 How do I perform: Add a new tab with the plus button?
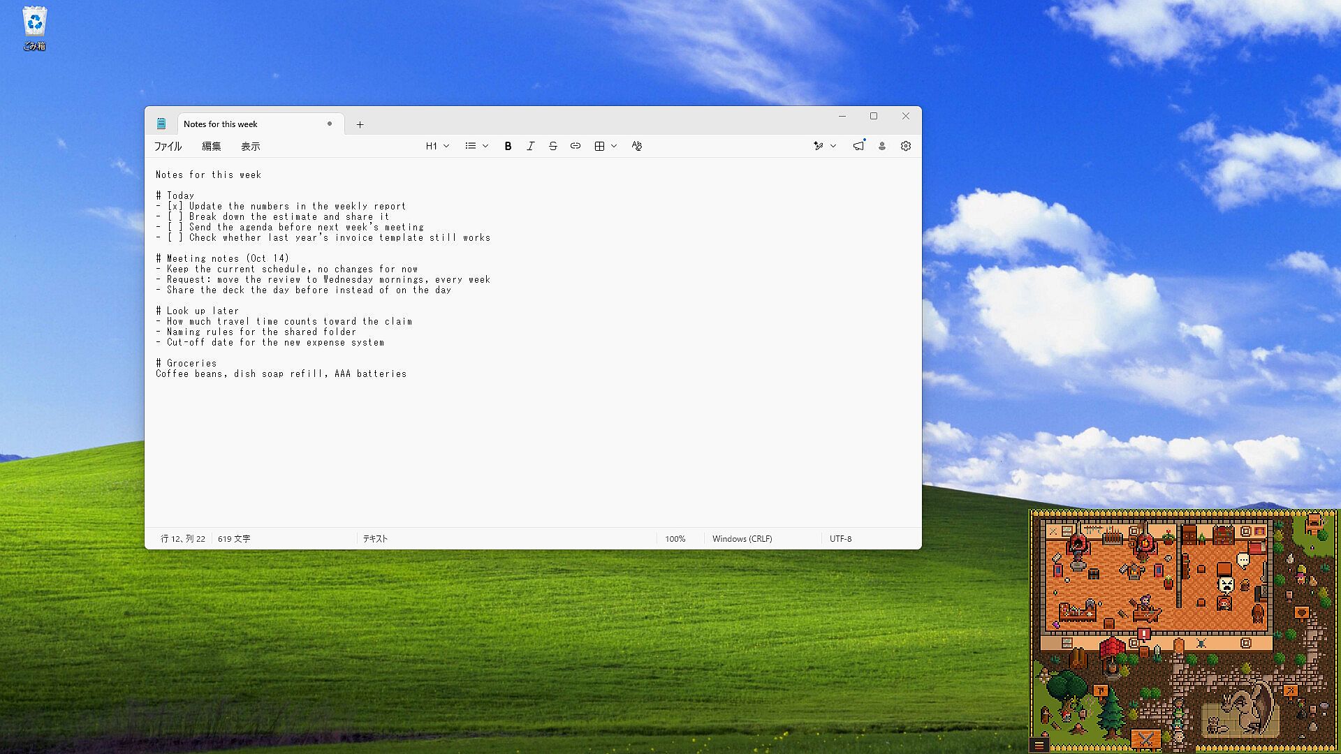point(360,124)
